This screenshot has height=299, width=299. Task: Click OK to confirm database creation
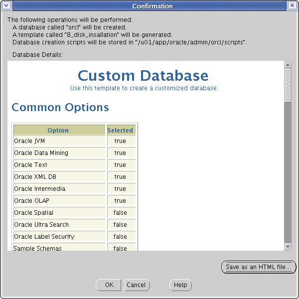109,285
